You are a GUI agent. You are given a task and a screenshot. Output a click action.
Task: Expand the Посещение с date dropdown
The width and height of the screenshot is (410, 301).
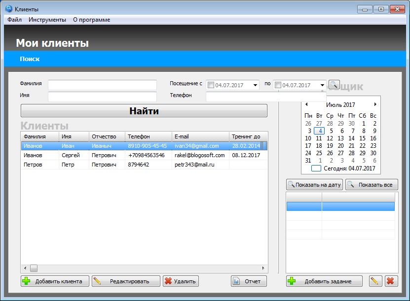[x=255, y=85]
